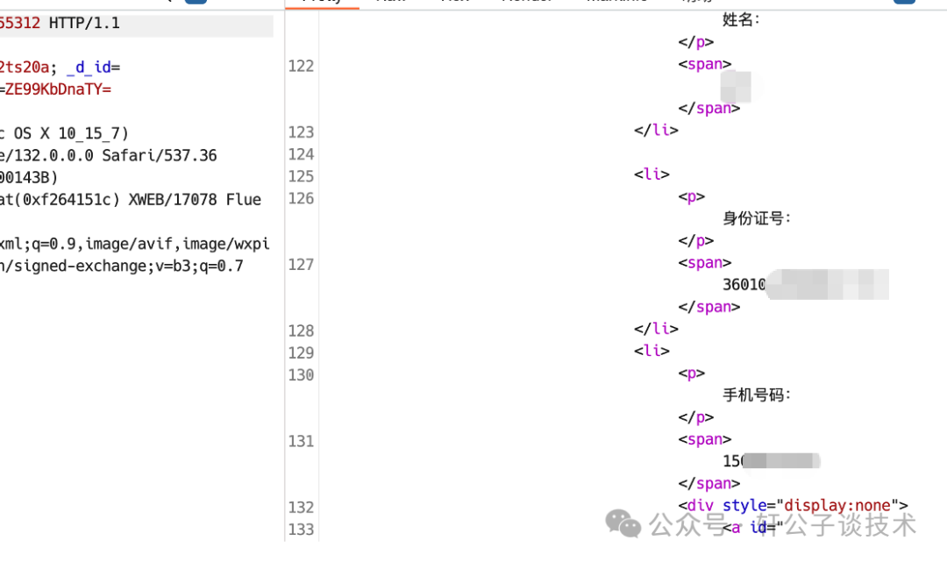
Task: Click line number 133 in response gutter
Action: click(x=301, y=530)
